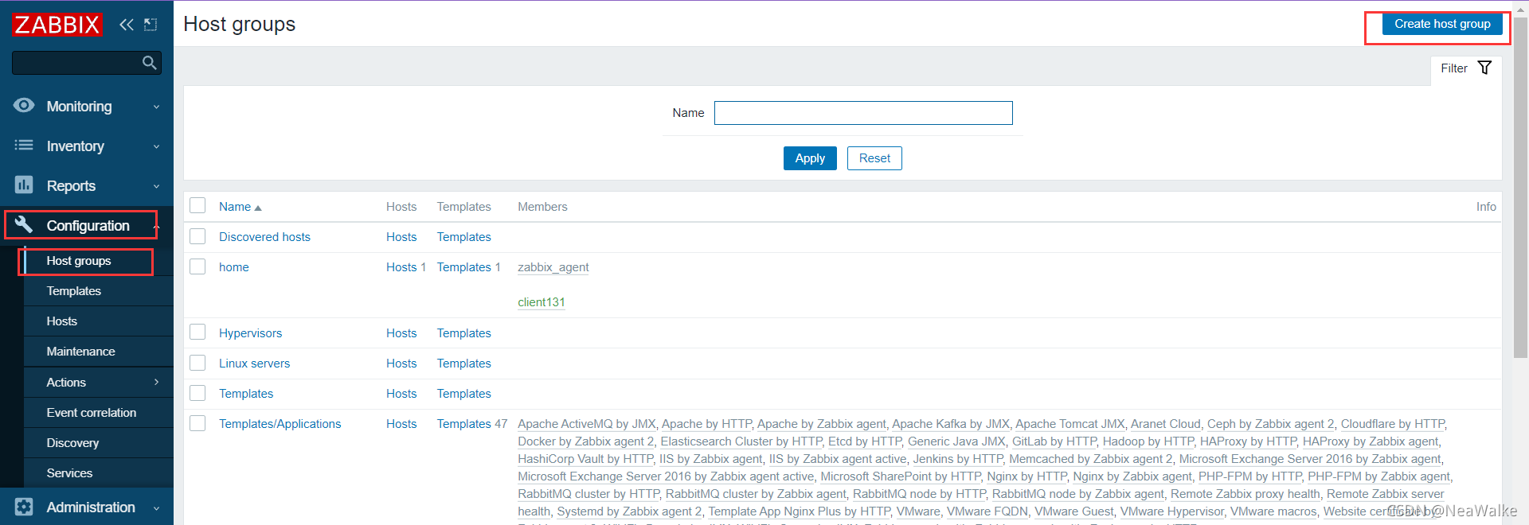Open Nginx by HTTP template link
Image resolution: width=1529 pixels, height=525 pixels.
pyautogui.click(x=1027, y=476)
